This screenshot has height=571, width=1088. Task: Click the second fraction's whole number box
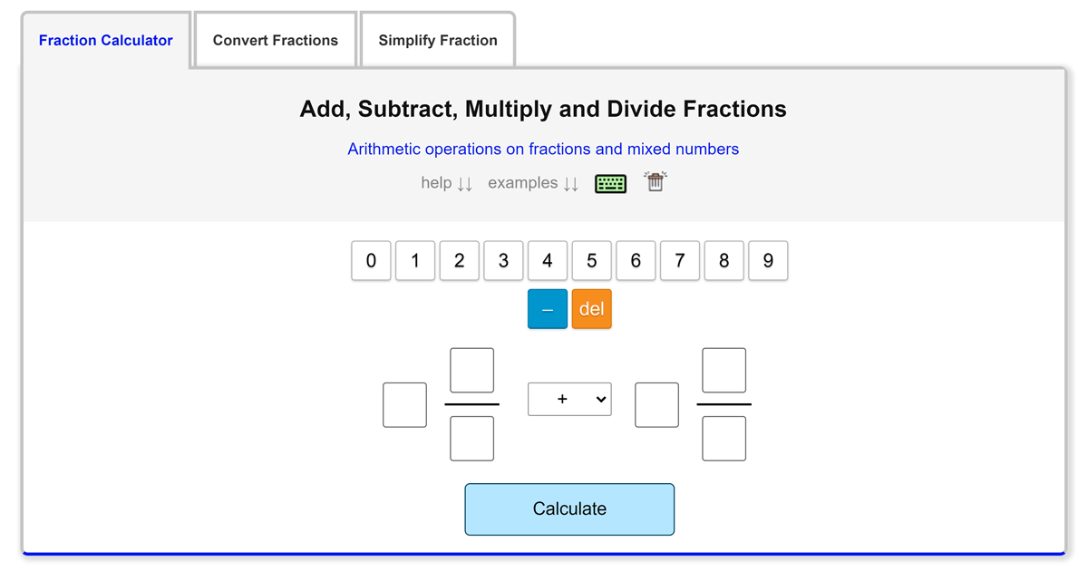point(656,405)
